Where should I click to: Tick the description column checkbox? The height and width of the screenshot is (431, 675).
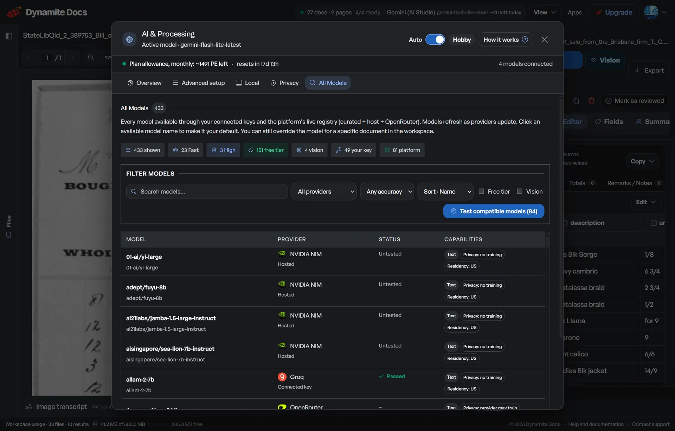[x=565, y=223]
